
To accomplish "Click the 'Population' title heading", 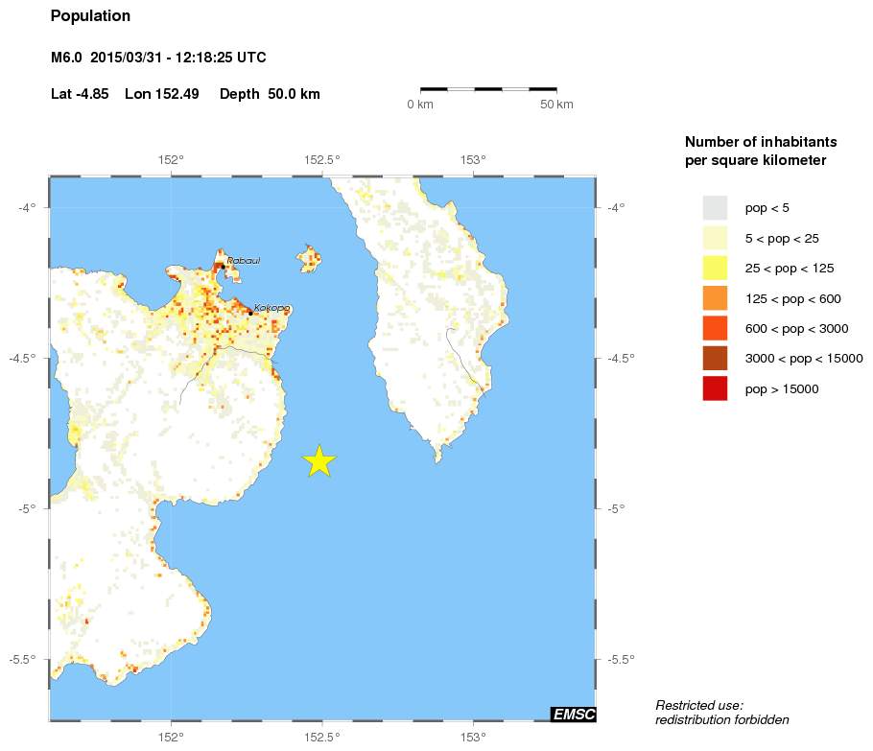I will pyautogui.click(x=90, y=16).
